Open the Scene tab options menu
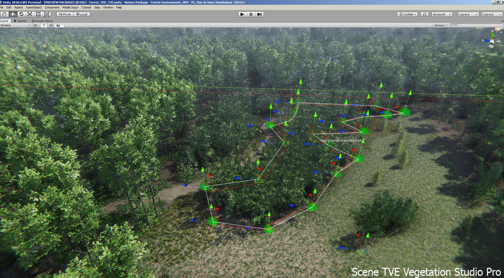 tap(502, 21)
